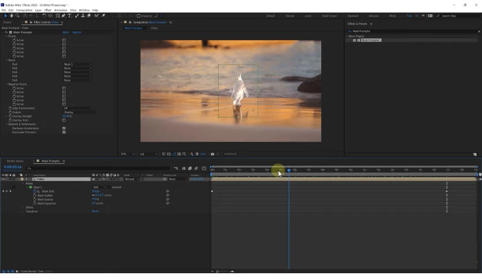Check the first Active checkbox under Points
This screenshot has width=482, height=279.
coord(64,40)
